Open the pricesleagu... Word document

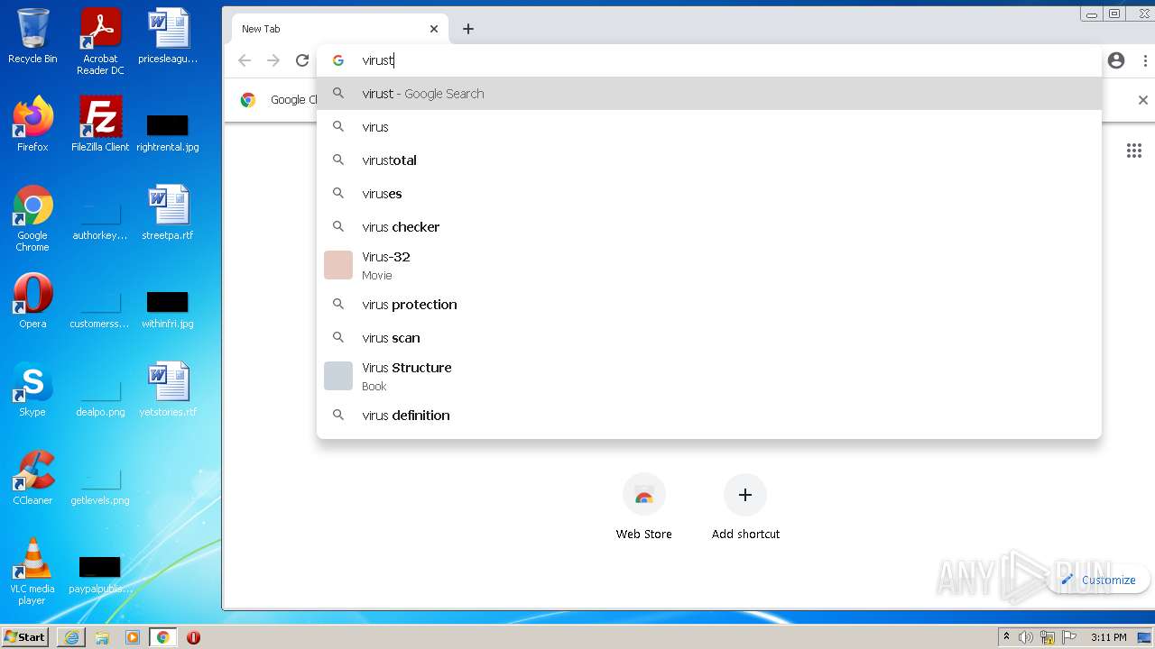click(x=168, y=36)
